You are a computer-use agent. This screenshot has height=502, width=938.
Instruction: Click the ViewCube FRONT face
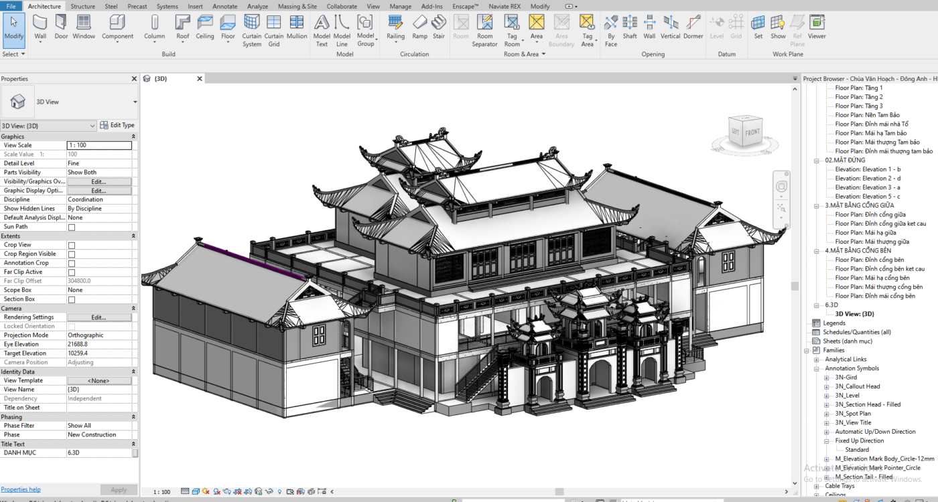click(752, 132)
